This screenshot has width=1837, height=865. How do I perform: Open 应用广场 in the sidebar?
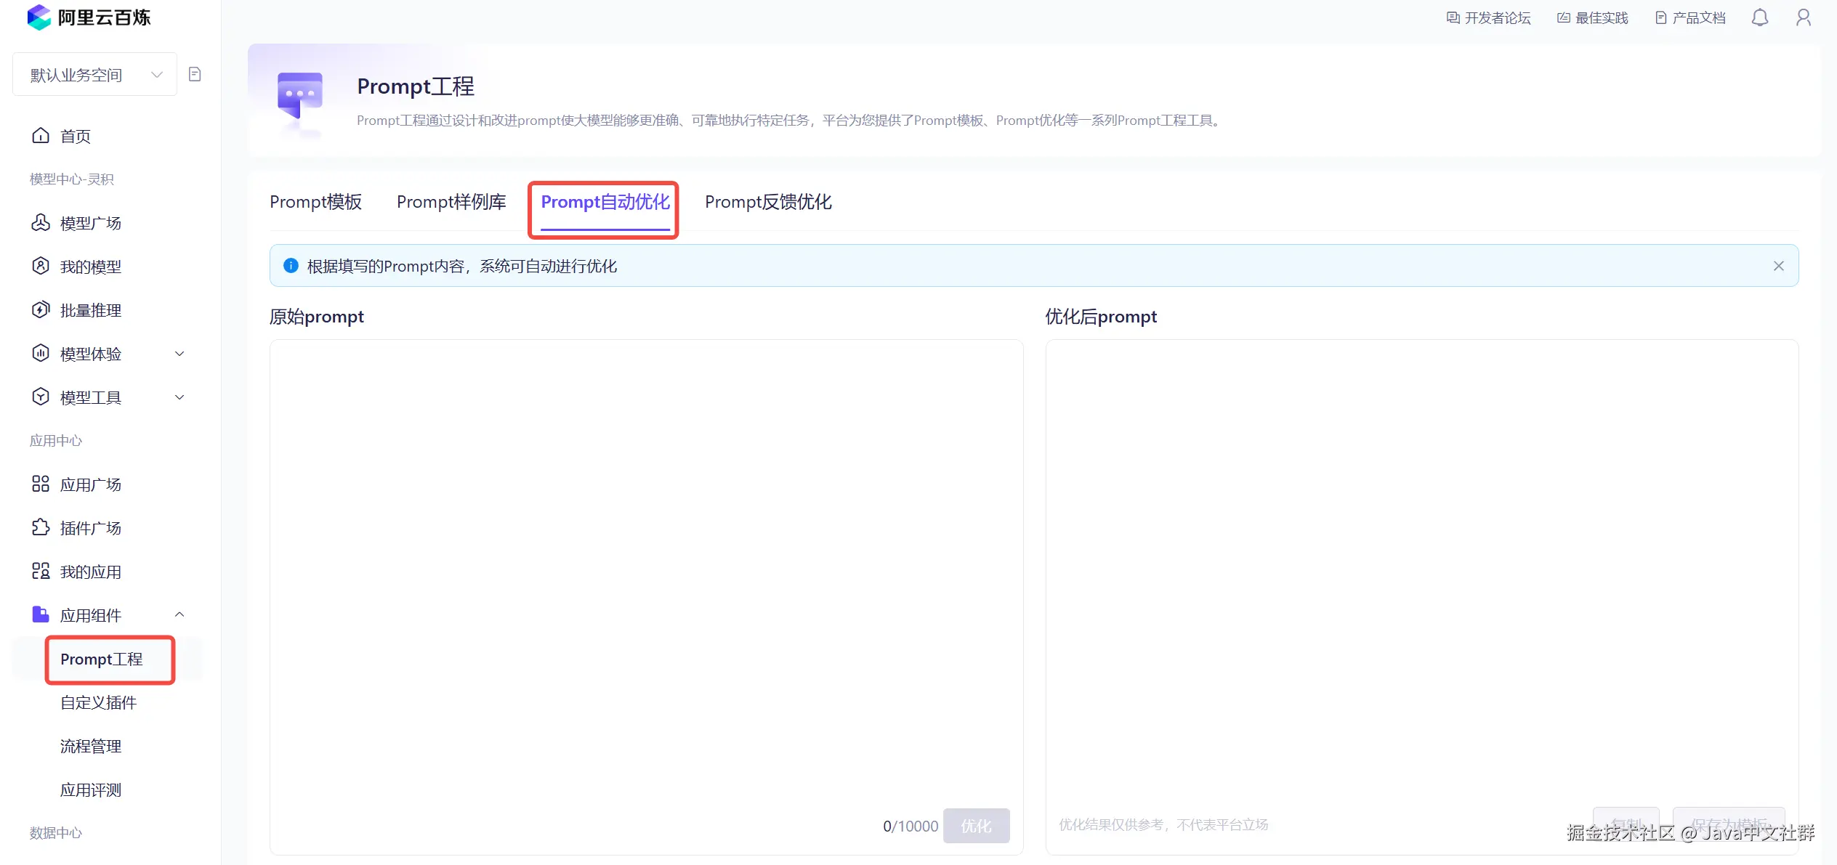(x=90, y=484)
